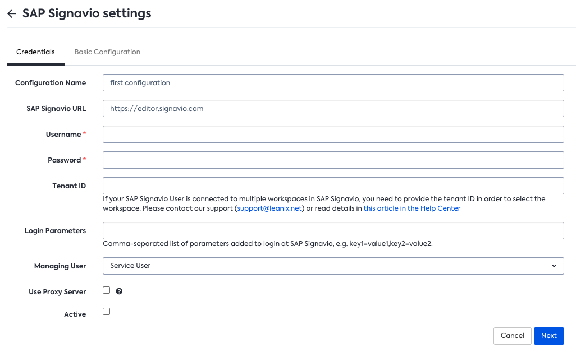Open the Managing User dropdown
The image size is (576, 357).
pos(333,266)
